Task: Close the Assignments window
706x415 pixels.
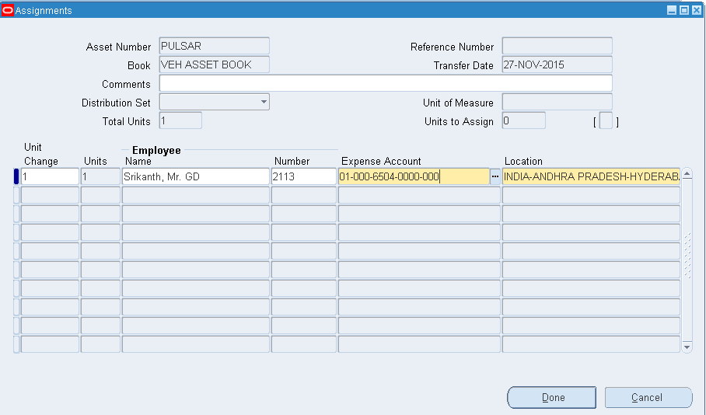Action: click(x=697, y=10)
